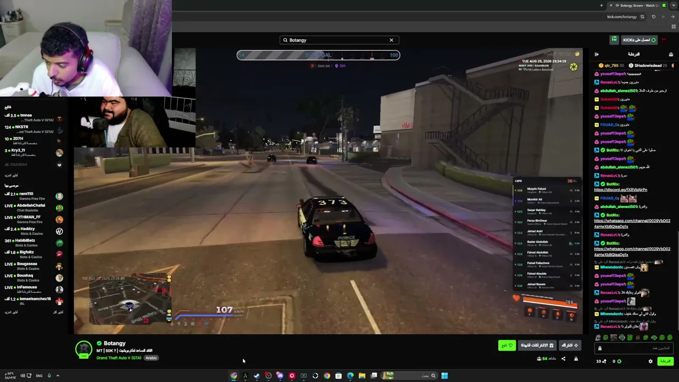Viewport: 679px width, 382px height.
Task: Open rami110 live channel in sidebar
Action: click(33, 196)
